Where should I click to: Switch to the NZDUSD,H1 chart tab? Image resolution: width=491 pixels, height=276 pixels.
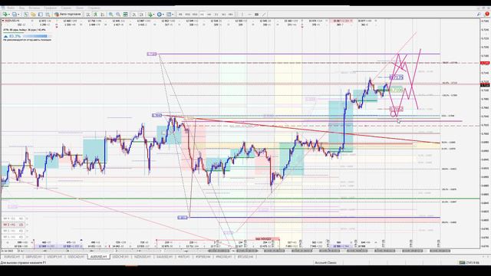[x=143, y=257]
